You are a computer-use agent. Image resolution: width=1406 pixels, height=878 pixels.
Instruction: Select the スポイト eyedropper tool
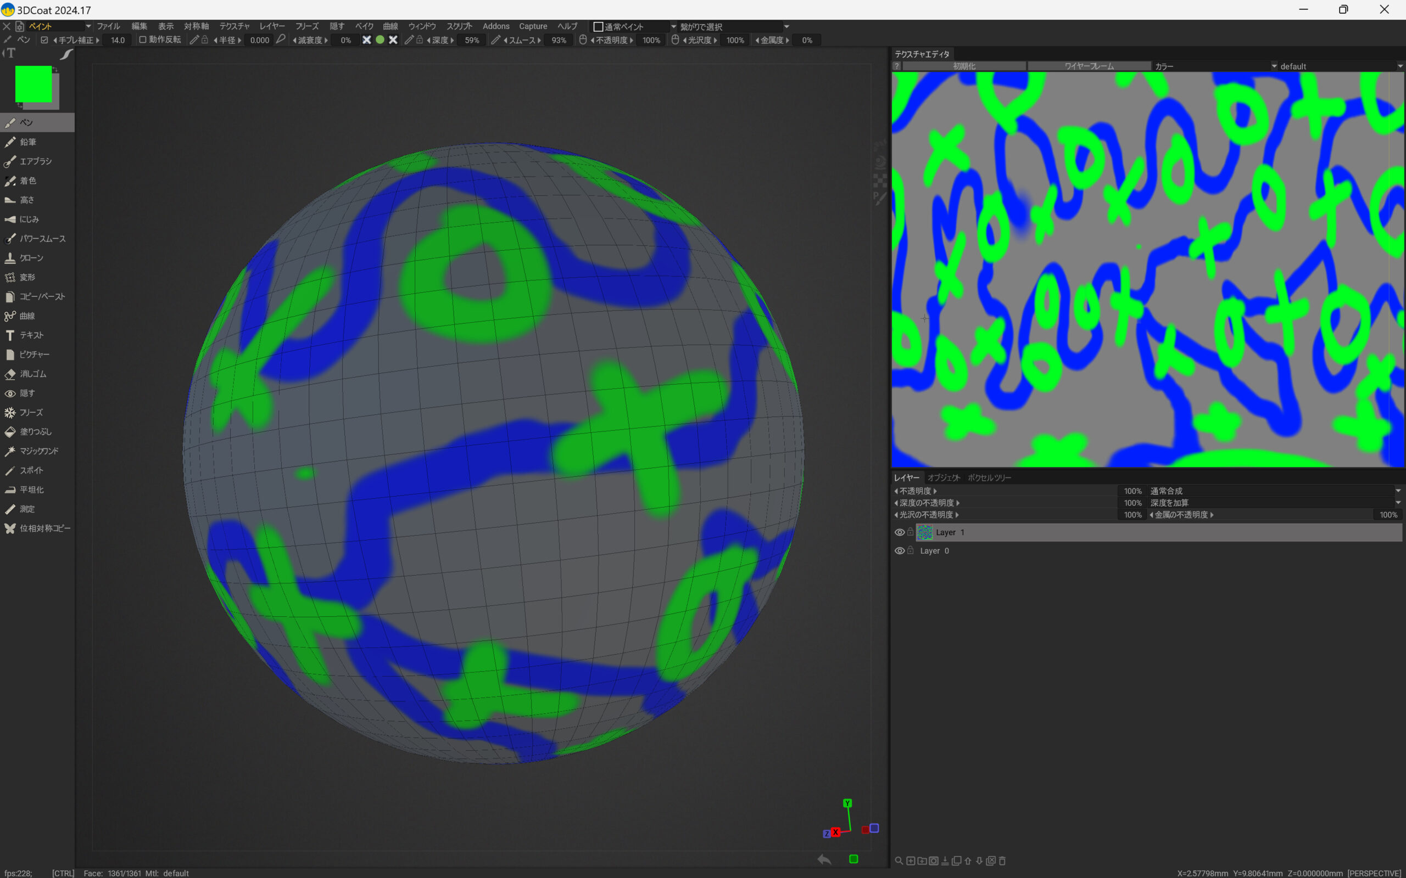tap(31, 470)
